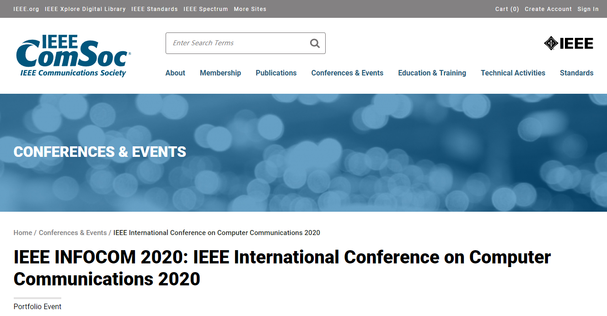
Task: Open IEEE Xplore Digital Library link
Action: pyautogui.click(x=85, y=9)
